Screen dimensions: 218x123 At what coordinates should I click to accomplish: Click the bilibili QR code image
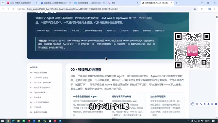click(192, 51)
